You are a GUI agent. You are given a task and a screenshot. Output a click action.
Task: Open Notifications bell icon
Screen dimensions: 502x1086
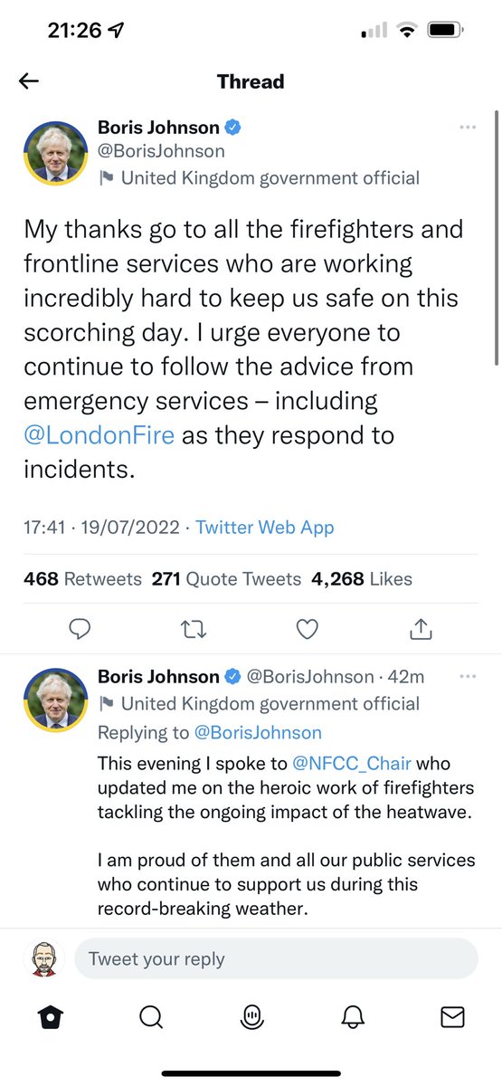[352, 1018]
